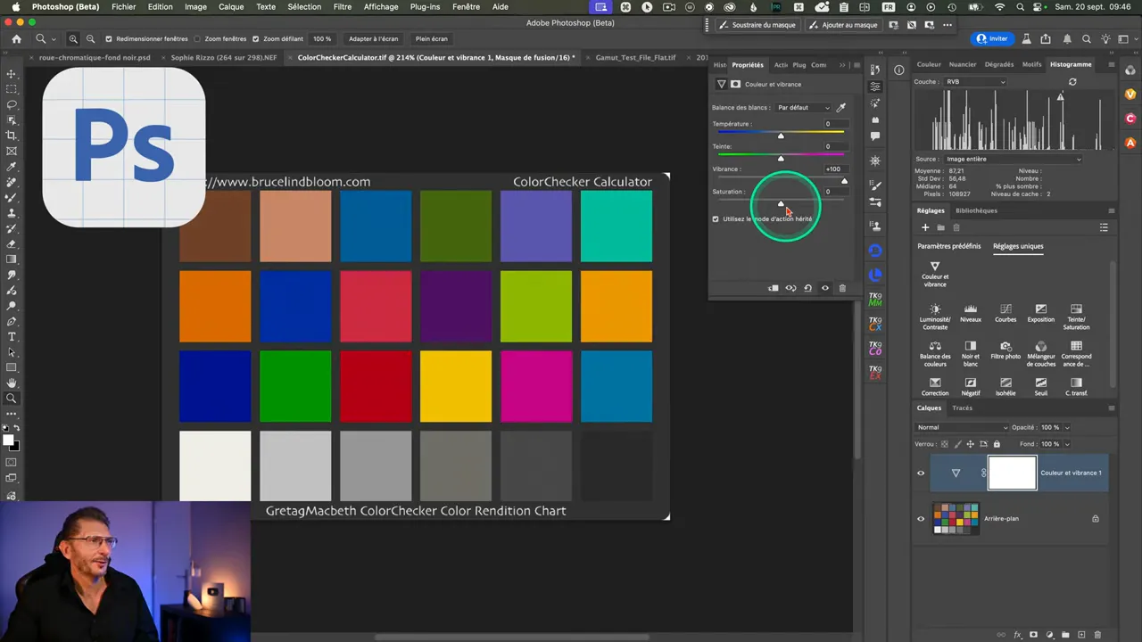1142x642 pixels.
Task: Open the Balance des blancs dropdown
Action: click(803, 108)
